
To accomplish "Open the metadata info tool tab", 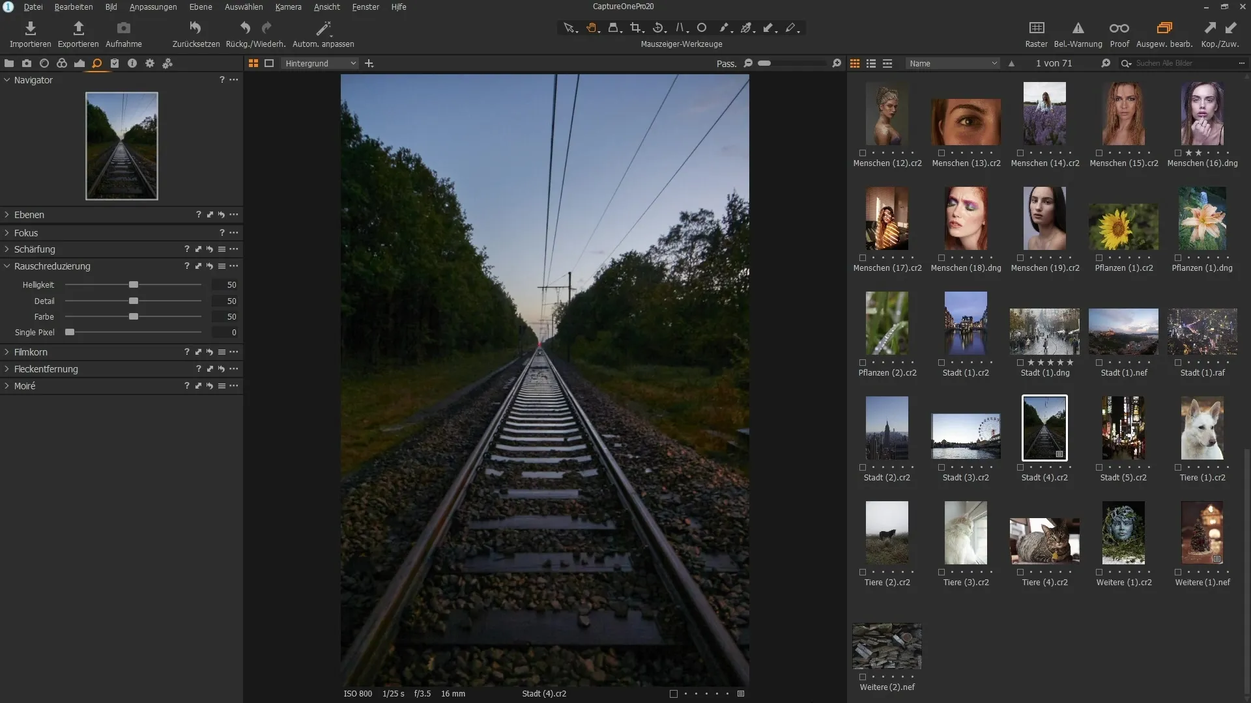I will coord(132,64).
